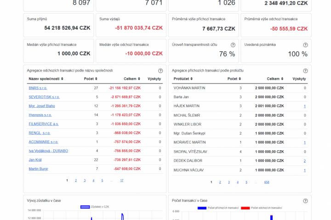
Task: Open Výskyty link for MUCHNA VÁCLAV
Action: pos(305,170)
